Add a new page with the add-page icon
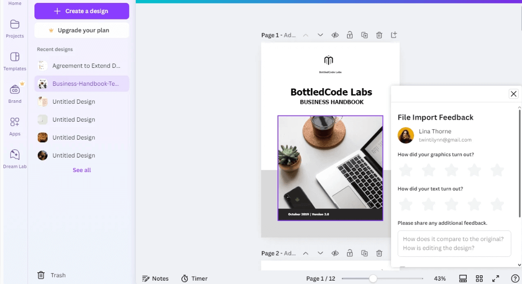Image resolution: width=522 pixels, height=284 pixels. 393,34
